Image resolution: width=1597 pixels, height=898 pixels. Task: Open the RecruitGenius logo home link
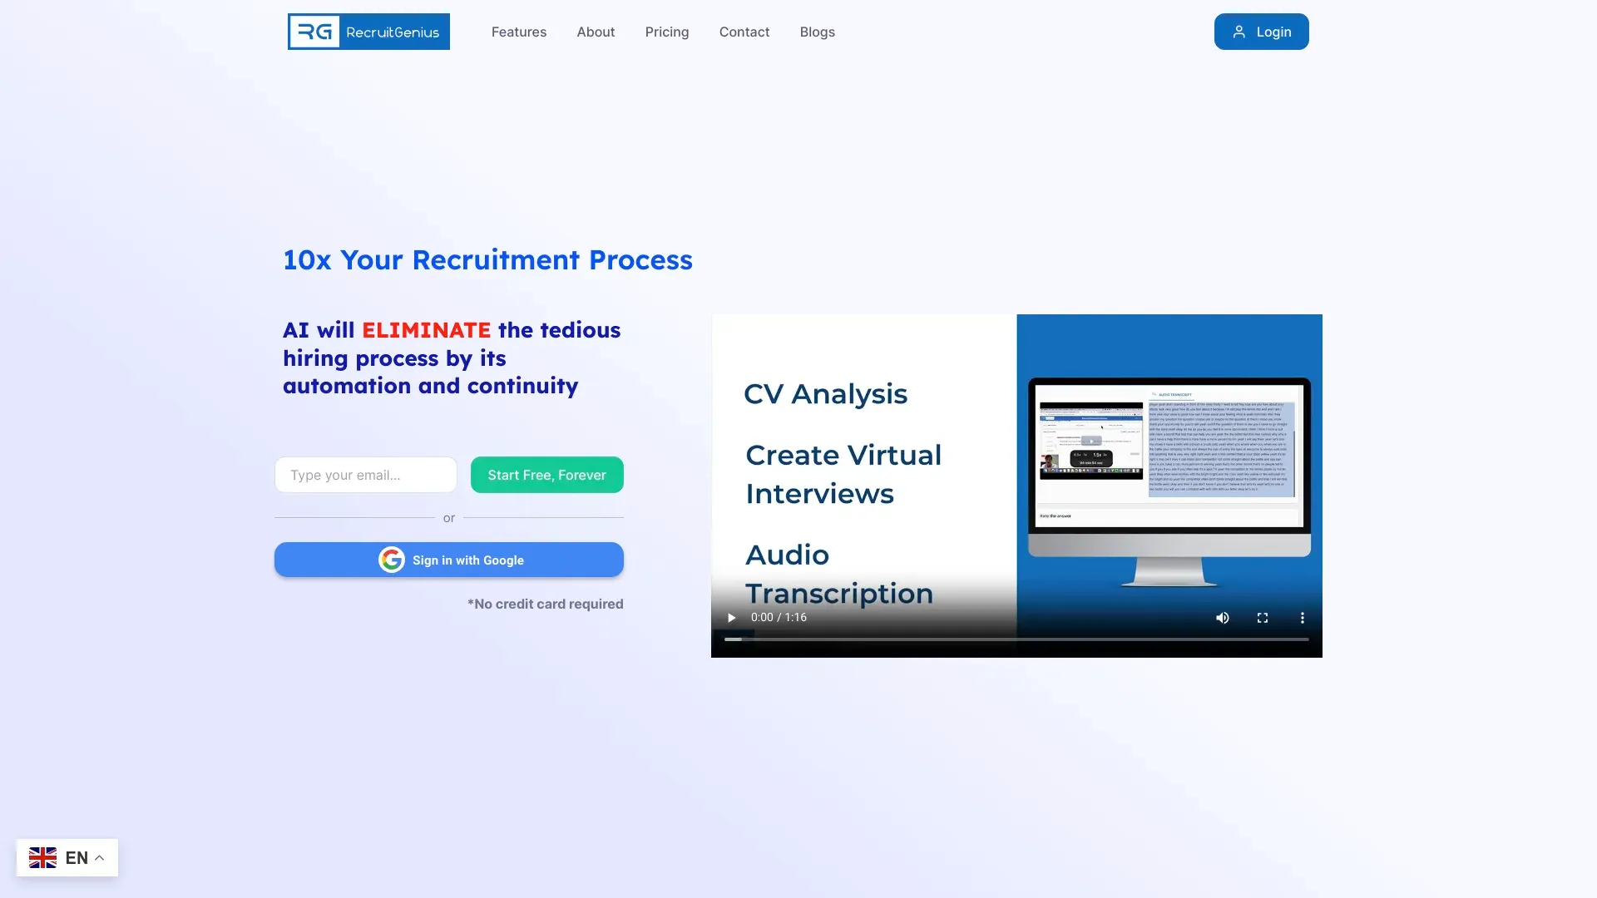click(x=368, y=32)
